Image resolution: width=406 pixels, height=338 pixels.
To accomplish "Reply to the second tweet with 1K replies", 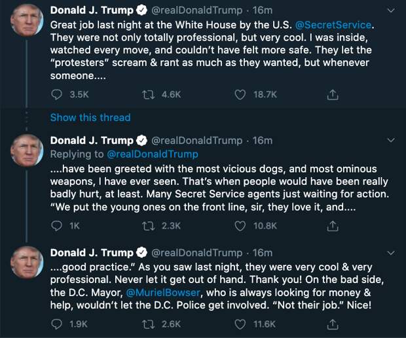I will tap(57, 226).
